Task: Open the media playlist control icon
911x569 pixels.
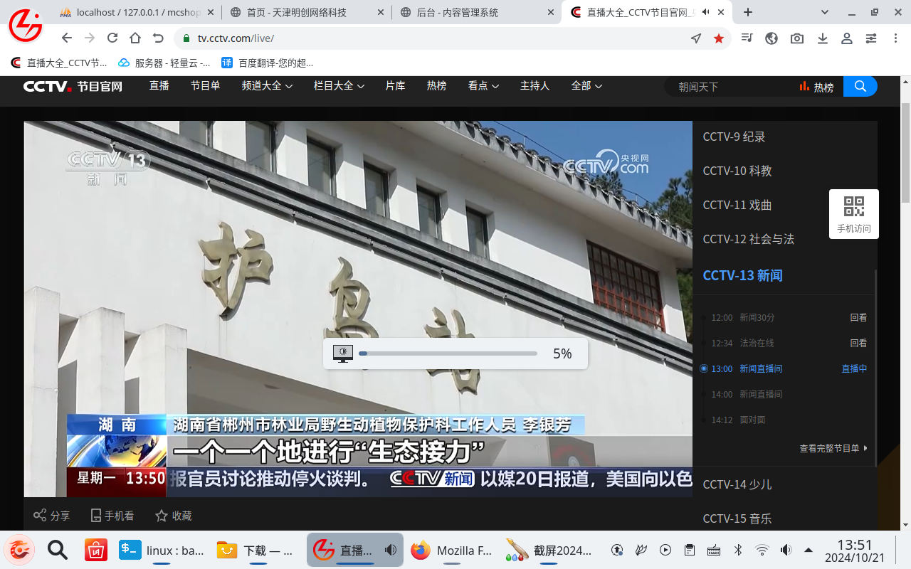Action: coord(747,38)
